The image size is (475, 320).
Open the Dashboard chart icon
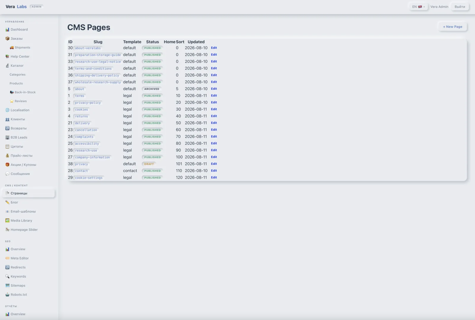(7, 30)
